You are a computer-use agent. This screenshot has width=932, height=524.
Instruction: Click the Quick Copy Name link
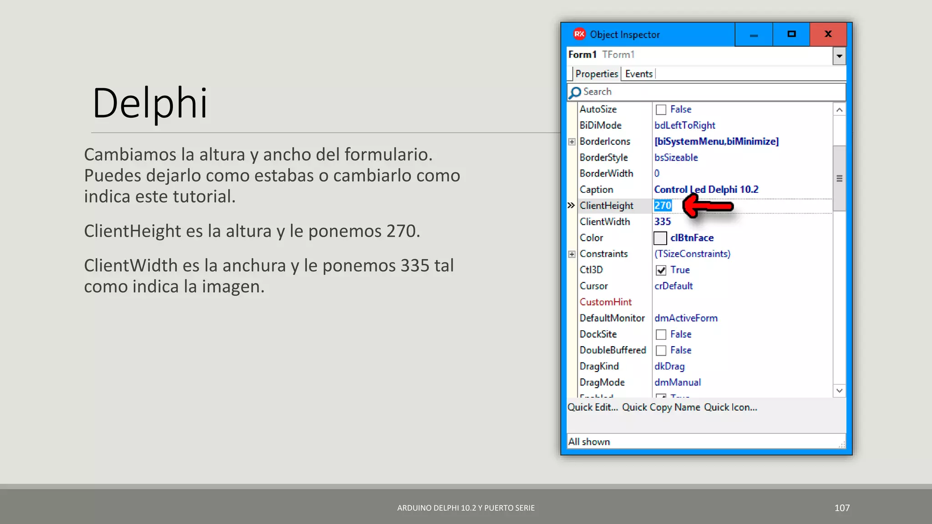(x=661, y=407)
